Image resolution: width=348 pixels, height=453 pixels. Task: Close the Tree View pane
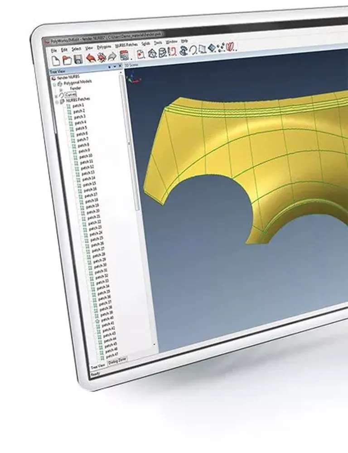click(121, 66)
